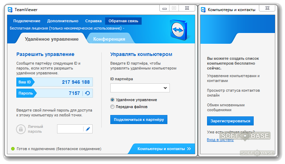Refresh the random password with the circular arrow

pos(87,93)
